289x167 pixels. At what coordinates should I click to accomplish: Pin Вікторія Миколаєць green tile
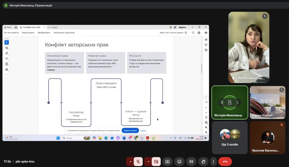pyautogui.click(x=222, y=103)
